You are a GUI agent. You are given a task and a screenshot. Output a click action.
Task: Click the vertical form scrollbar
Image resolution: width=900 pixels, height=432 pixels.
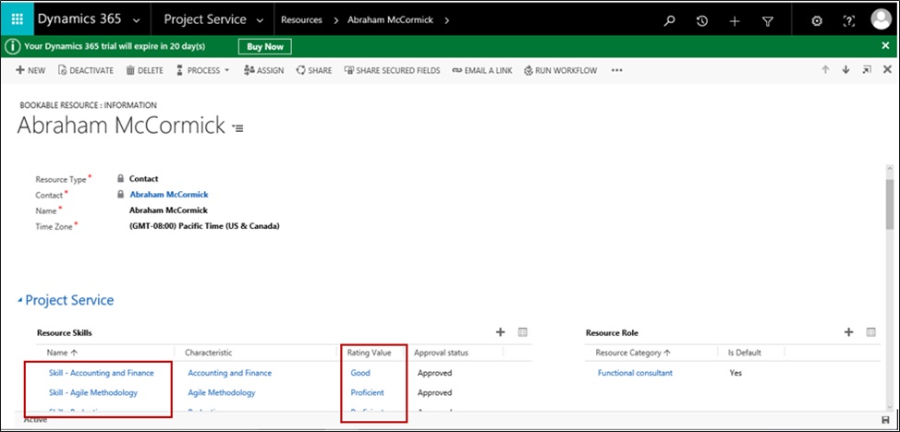[890, 205]
